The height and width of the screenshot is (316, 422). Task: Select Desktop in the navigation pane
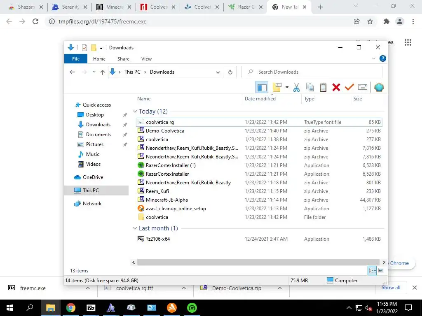pos(91,115)
